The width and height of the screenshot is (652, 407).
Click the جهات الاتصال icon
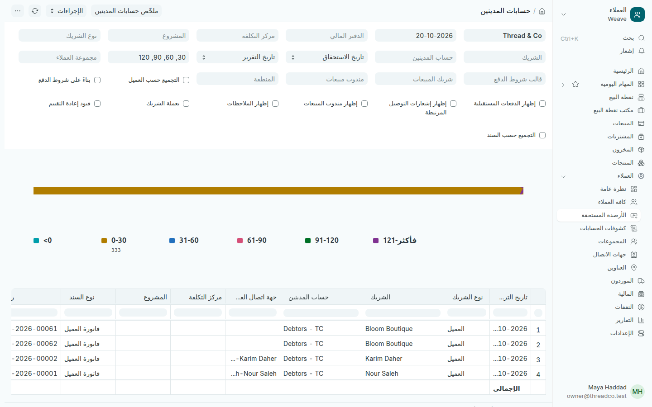click(634, 255)
